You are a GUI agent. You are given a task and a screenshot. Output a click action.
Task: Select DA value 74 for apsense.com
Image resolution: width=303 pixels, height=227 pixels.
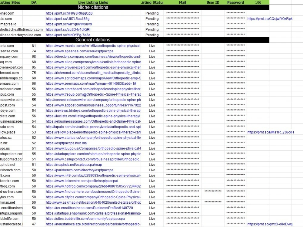[34, 51]
